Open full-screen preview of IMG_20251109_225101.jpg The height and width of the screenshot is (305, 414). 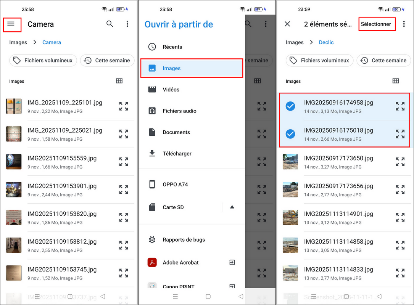point(123,106)
